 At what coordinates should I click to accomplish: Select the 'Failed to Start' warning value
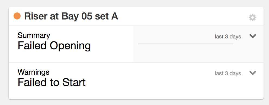52,82
